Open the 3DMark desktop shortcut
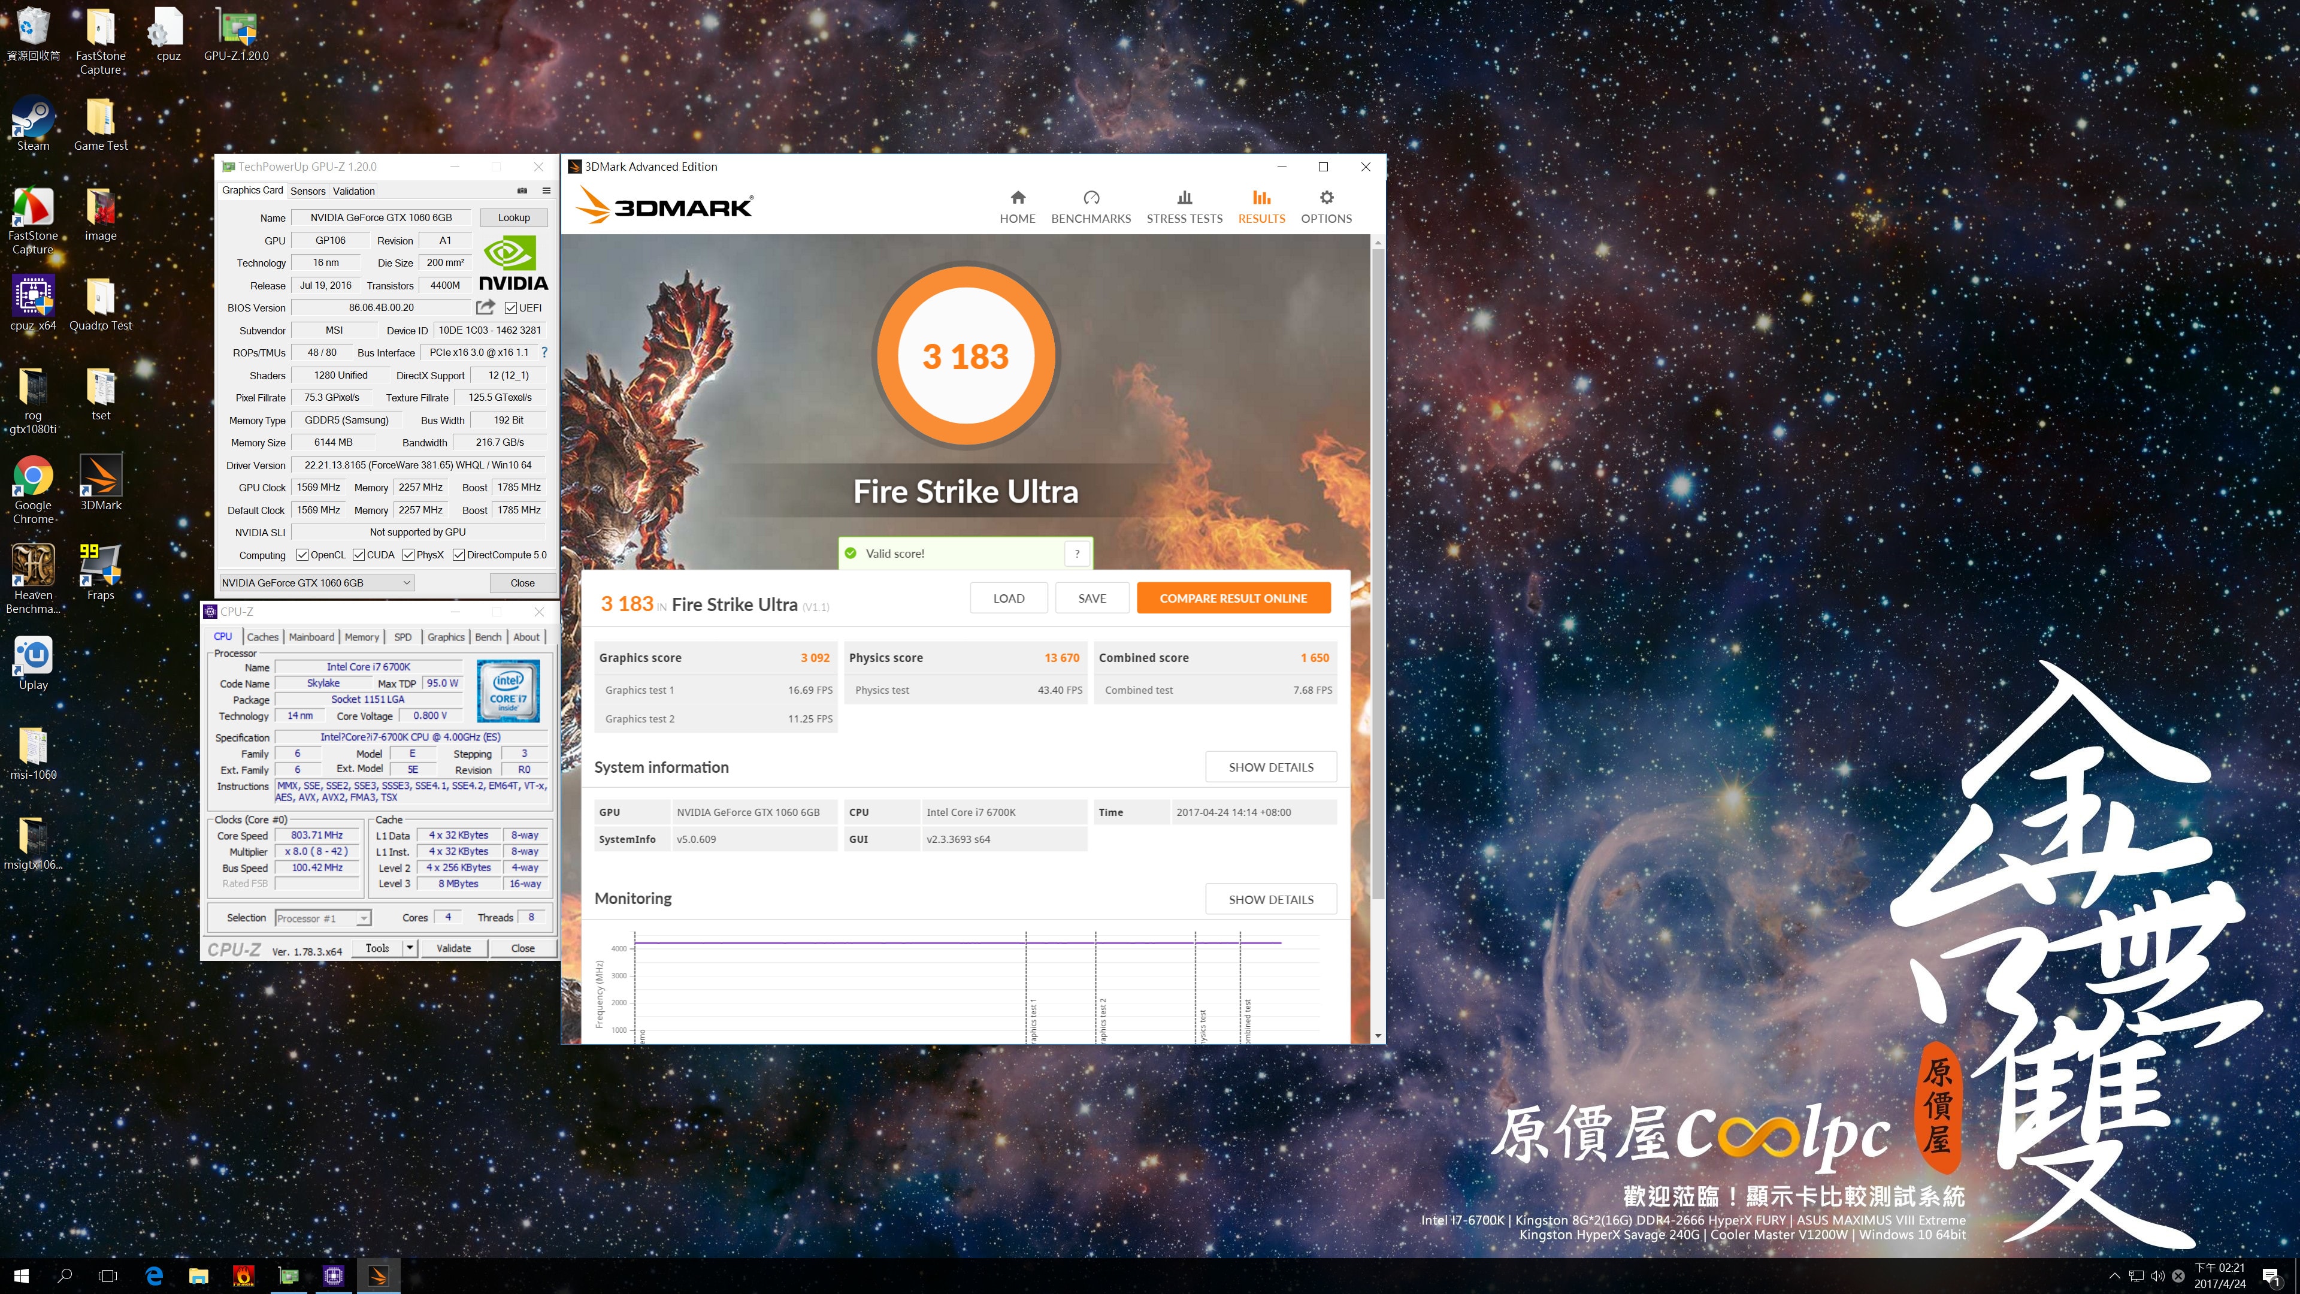Viewport: 2300px width, 1294px height. pos(101,483)
